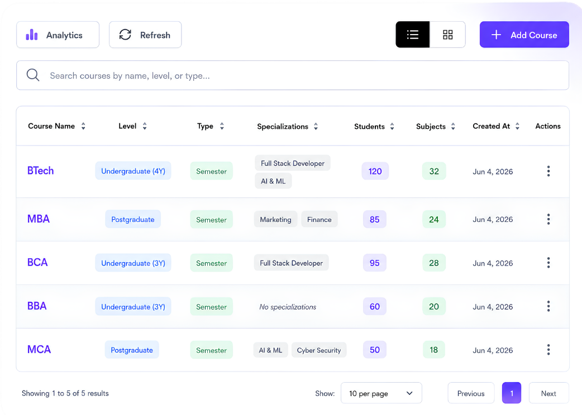Open the MCA course
Viewport: 582px width, 415px height.
coord(39,349)
